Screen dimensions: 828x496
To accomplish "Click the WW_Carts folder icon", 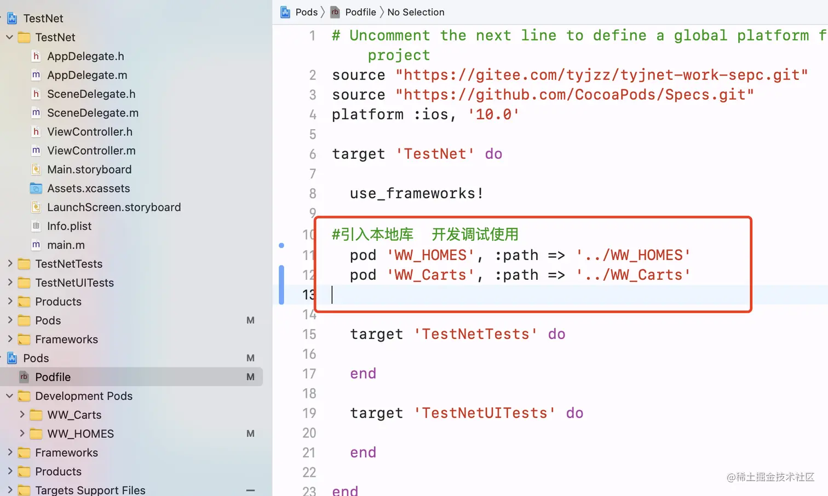I will coord(36,414).
